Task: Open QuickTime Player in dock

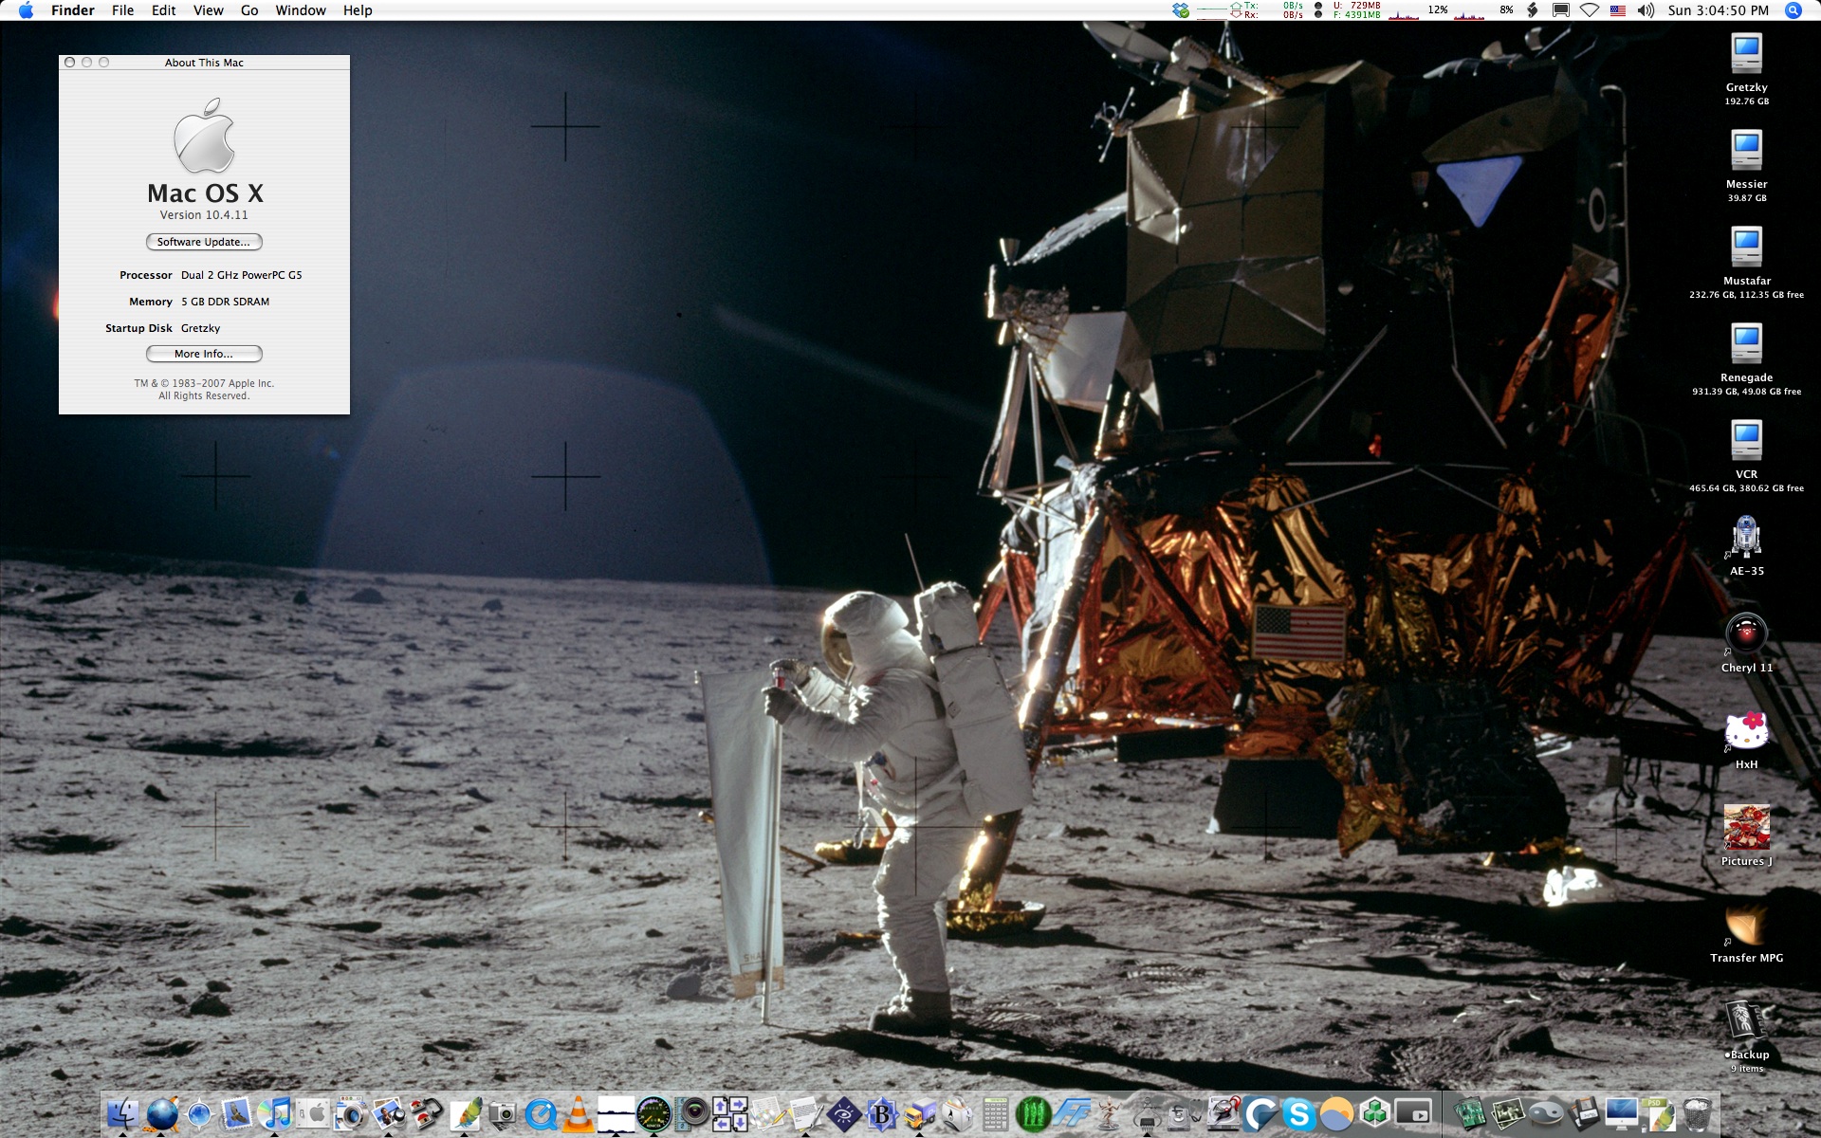Action: pyautogui.click(x=541, y=1113)
